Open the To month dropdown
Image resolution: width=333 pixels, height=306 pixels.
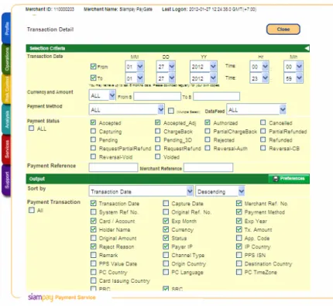[x=135, y=78]
